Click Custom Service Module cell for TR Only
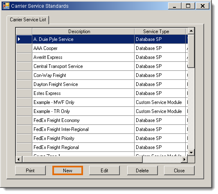This screenshot has width=218, height=194. [x=160, y=111]
